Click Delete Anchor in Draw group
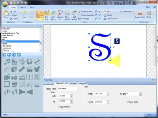The image size is (158, 118). coord(86,12)
